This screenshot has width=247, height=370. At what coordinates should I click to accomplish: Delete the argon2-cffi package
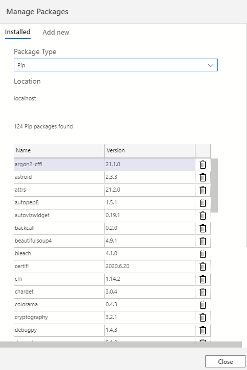click(203, 165)
